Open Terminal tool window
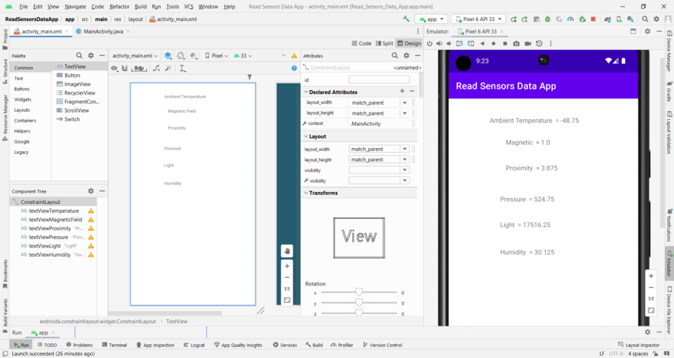This screenshot has height=358, width=674. 115,345
